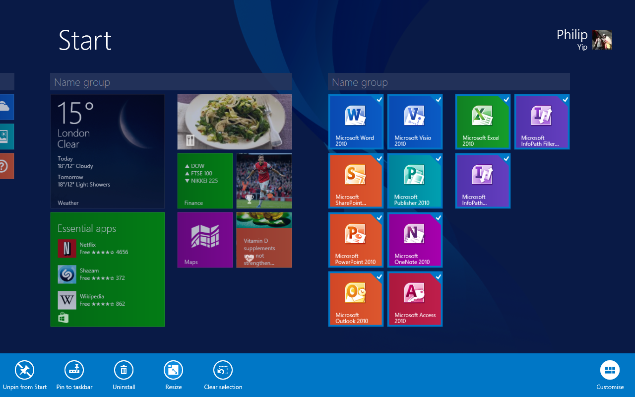This screenshot has width=635, height=397.
Task: Click the Essential apps heading
Action: click(x=87, y=228)
